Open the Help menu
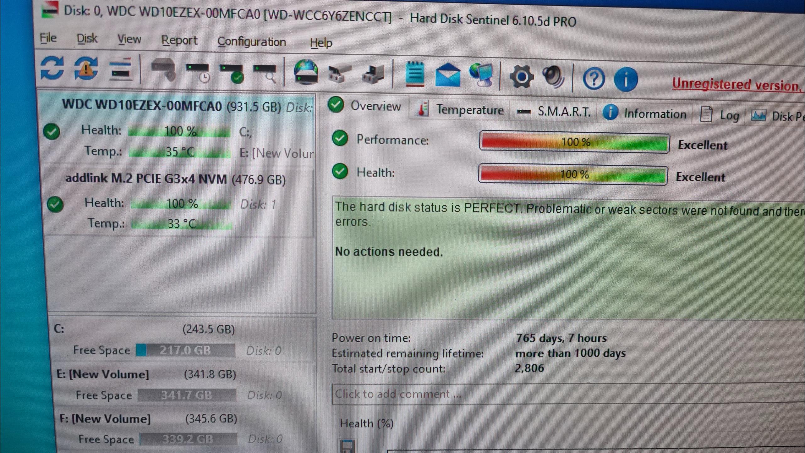 pos(321,43)
